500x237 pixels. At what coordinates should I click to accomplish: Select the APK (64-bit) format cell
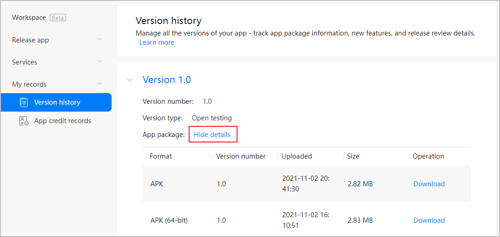point(169,220)
